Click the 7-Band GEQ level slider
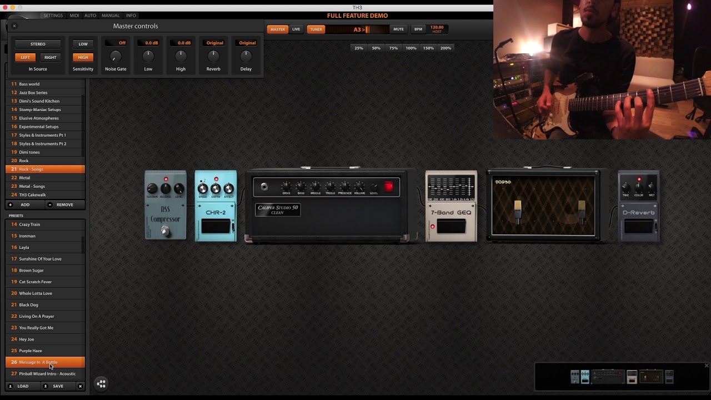 pyautogui.click(x=472, y=188)
